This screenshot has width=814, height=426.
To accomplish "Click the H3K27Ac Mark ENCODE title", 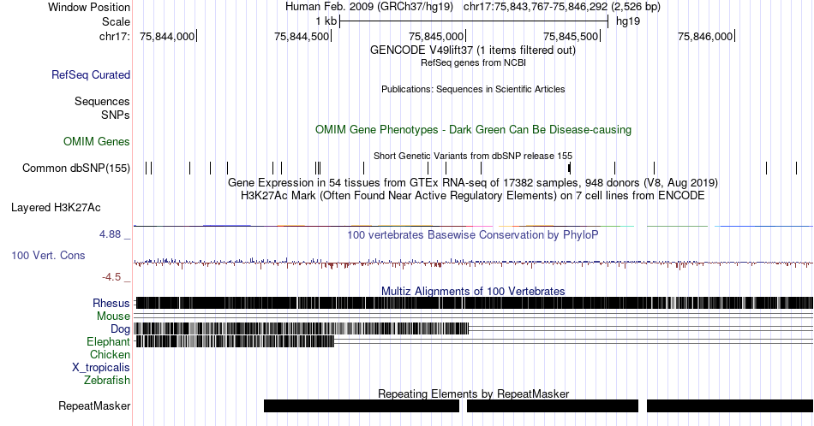I will point(473,195).
